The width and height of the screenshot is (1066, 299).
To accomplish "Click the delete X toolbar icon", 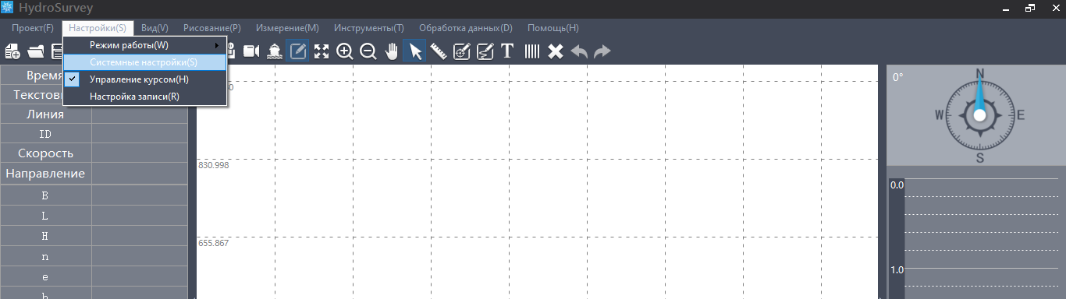I will click(556, 51).
